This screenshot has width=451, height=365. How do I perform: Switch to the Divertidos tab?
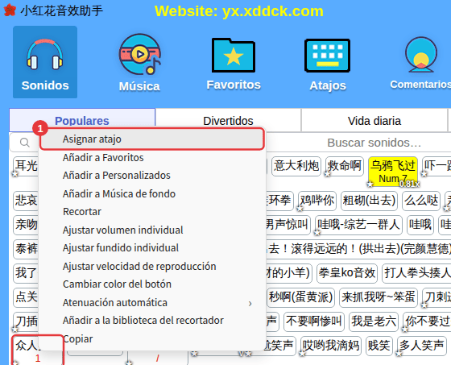[x=228, y=121]
